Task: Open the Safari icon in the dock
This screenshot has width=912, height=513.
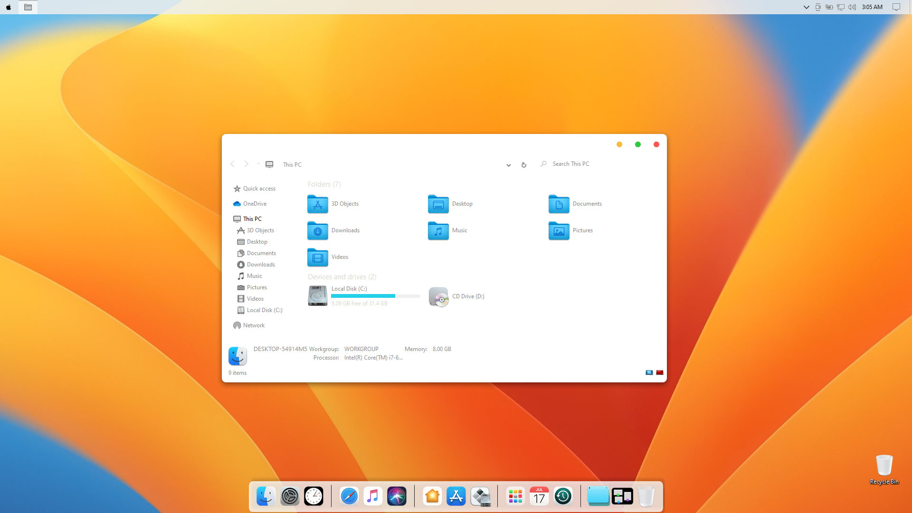Action: (349, 496)
